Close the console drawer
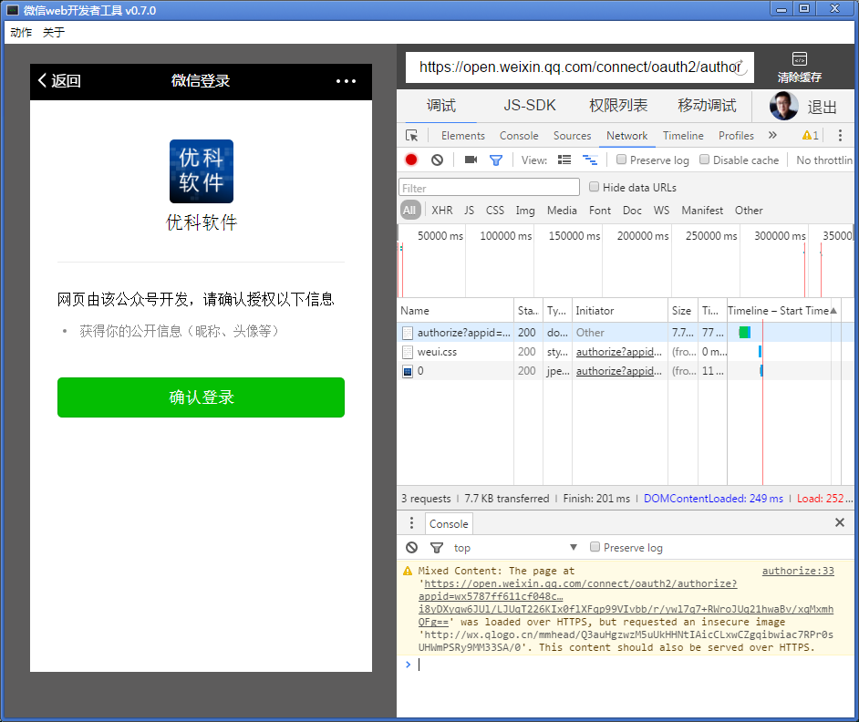The height and width of the screenshot is (722, 859). (839, 522)
